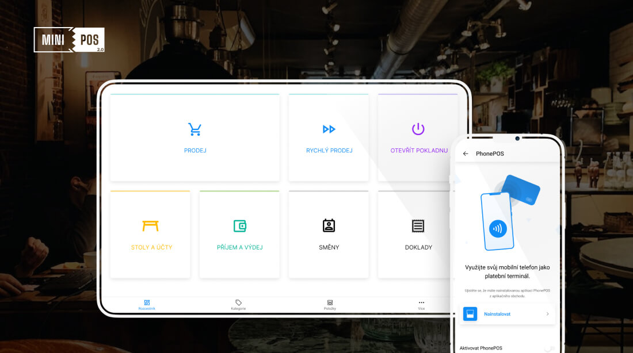The image size is (633, 353).
Task: Expand the Nainstalovat row chevron
Action: click(547, 314)
